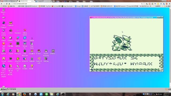Open the C:/ drive desktop icon
The height and width of the screenshot is (96, 171).
tap(3, 18)
